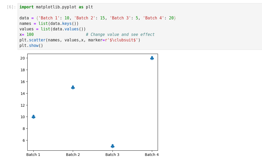Click the club marker at Batch 4
The height and width of the screenshot is (158, 262).
tap(152, 58)
